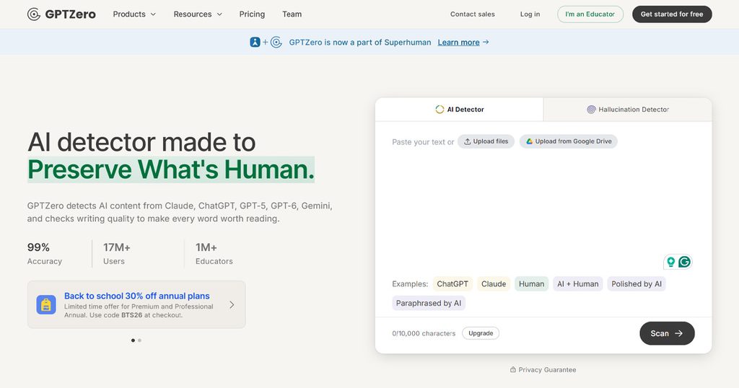Open the Team page
The height and width of the screenshot is (388, 739).
tap(292, 14)
